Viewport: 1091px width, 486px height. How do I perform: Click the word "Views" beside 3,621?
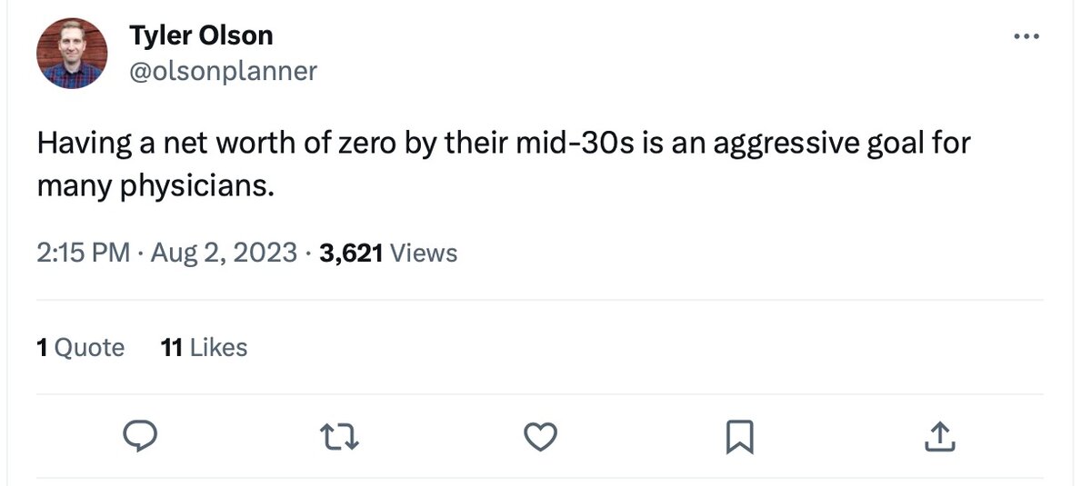click(x=424, y=253)
